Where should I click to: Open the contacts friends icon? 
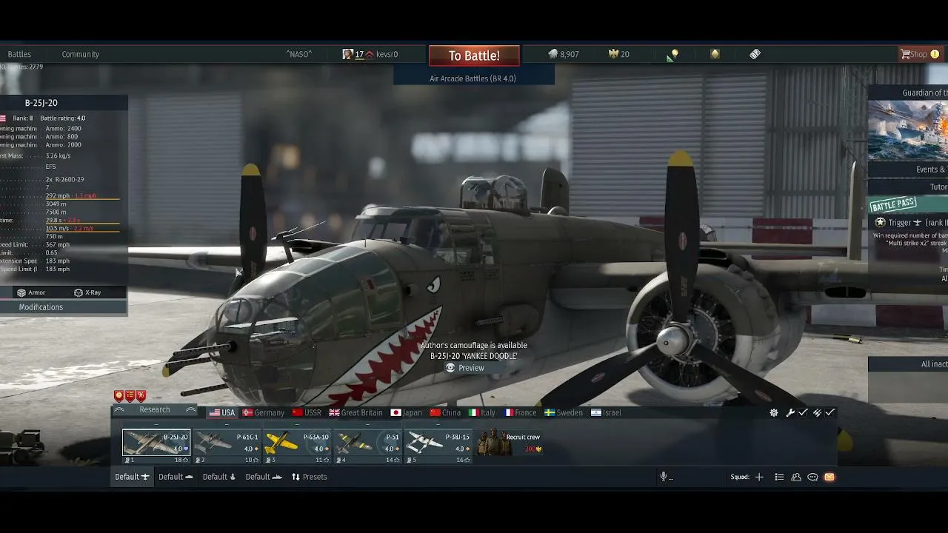coord(796,477)
